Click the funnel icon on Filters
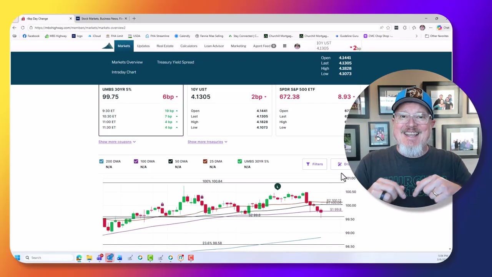The image size is (492, 277). pos(308,164)
